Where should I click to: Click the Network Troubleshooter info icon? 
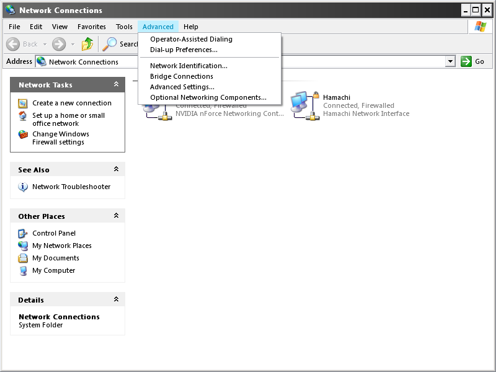[23, 187]
